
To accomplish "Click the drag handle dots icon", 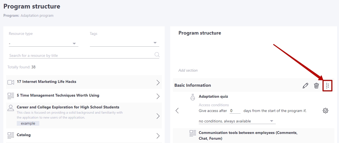I will pyautogui.click(x=327, y=86).
